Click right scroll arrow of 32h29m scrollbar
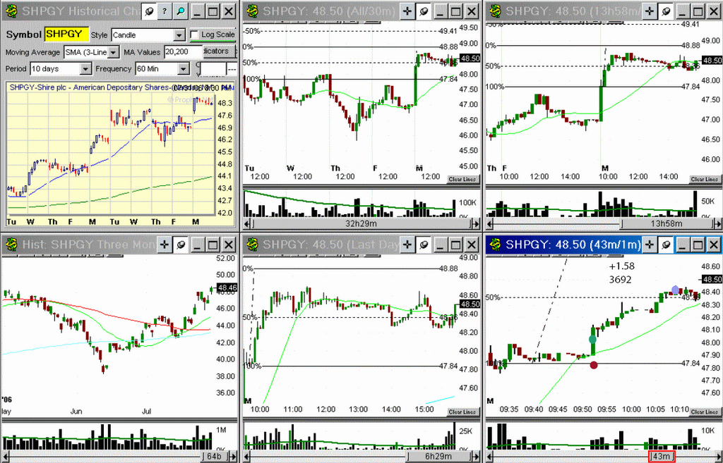This screenshot has width=723, height=463. [x=475, y=223]
